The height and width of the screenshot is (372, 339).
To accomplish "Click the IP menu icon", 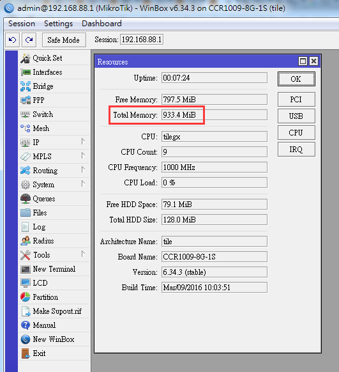I will coord(26,143).
